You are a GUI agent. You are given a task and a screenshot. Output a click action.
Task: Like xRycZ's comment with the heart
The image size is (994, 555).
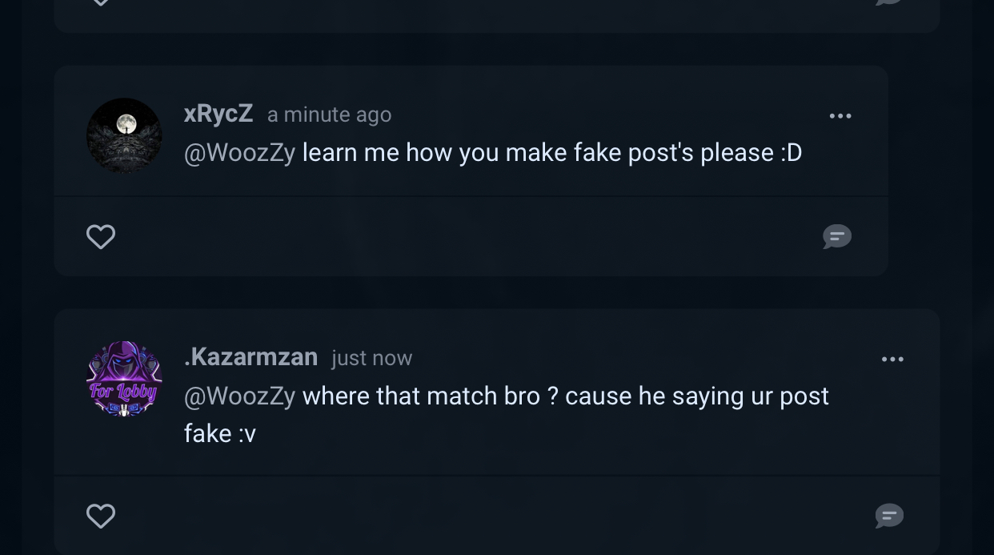(101, 237)
